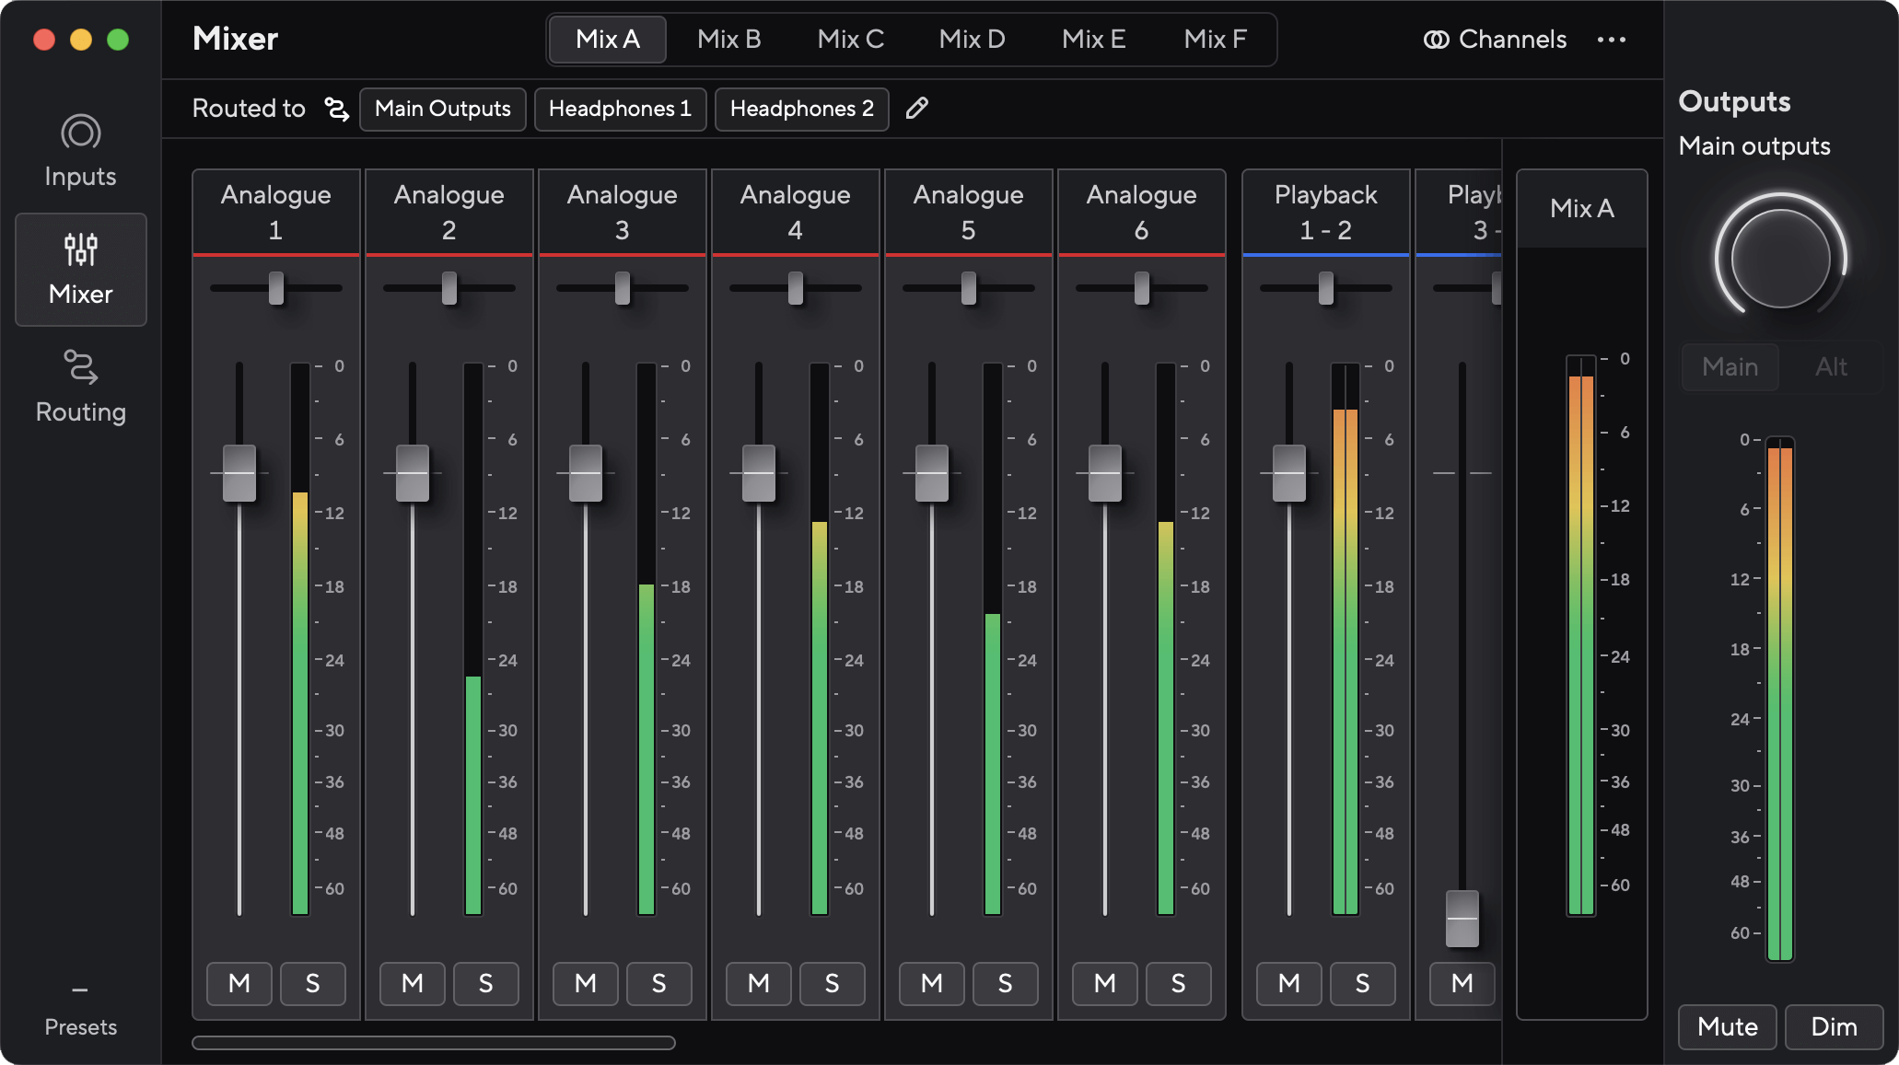
Task: Click the Analogue 1 channel name header
Action: coord(276,212)
